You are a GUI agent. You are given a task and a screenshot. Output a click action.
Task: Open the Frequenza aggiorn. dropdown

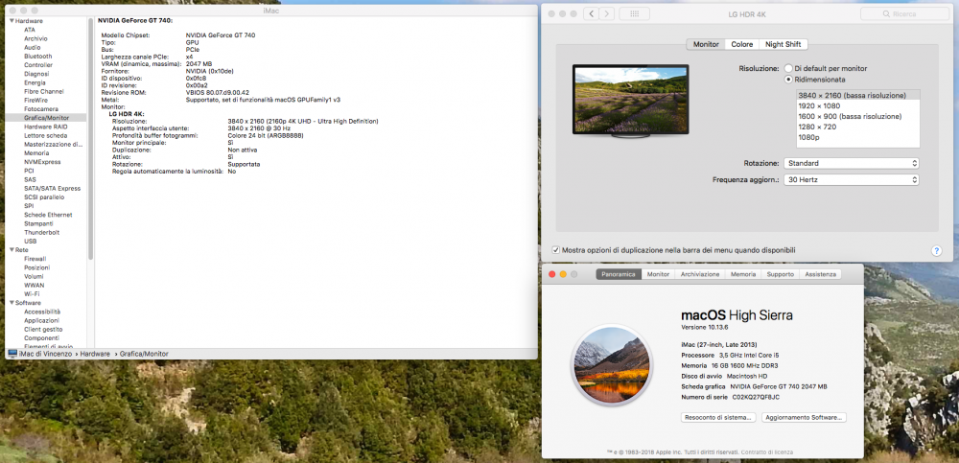pyautogui.click(x=852, y=180)
